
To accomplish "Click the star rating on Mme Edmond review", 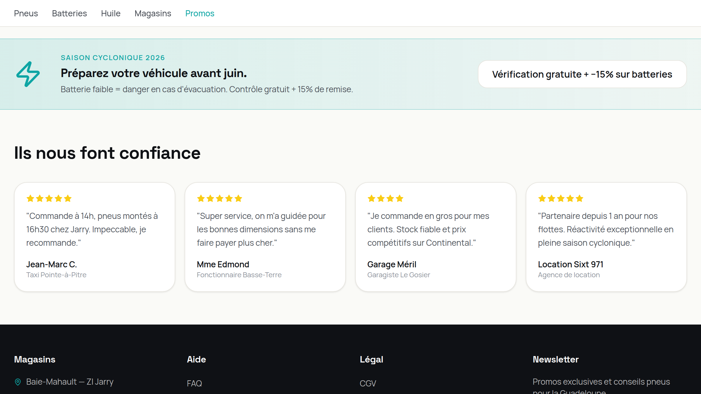I will click(220, 199).
